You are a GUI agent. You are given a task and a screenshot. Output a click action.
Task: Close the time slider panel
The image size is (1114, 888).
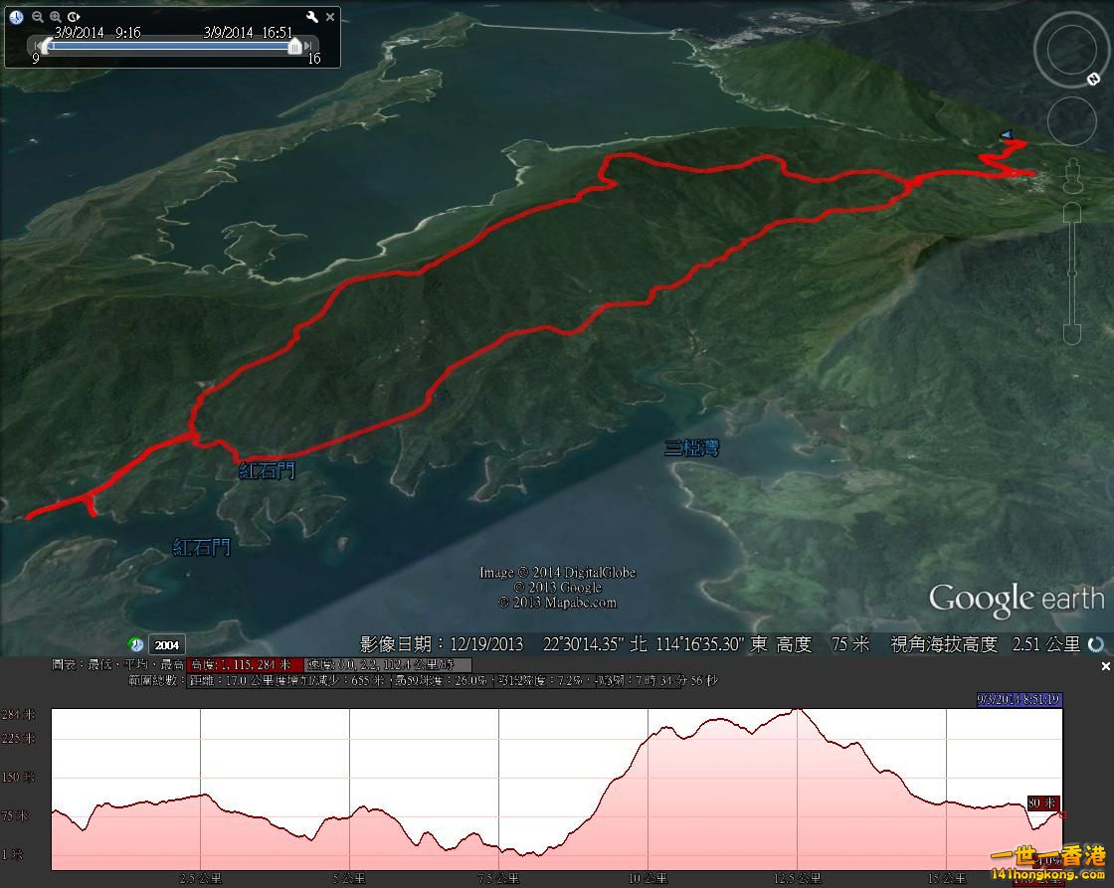tap(330, 17)
